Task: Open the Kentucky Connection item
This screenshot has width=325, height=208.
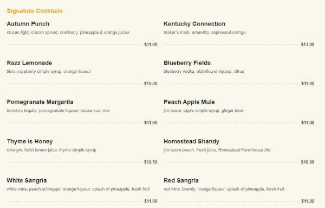Action: pos(194,24)
